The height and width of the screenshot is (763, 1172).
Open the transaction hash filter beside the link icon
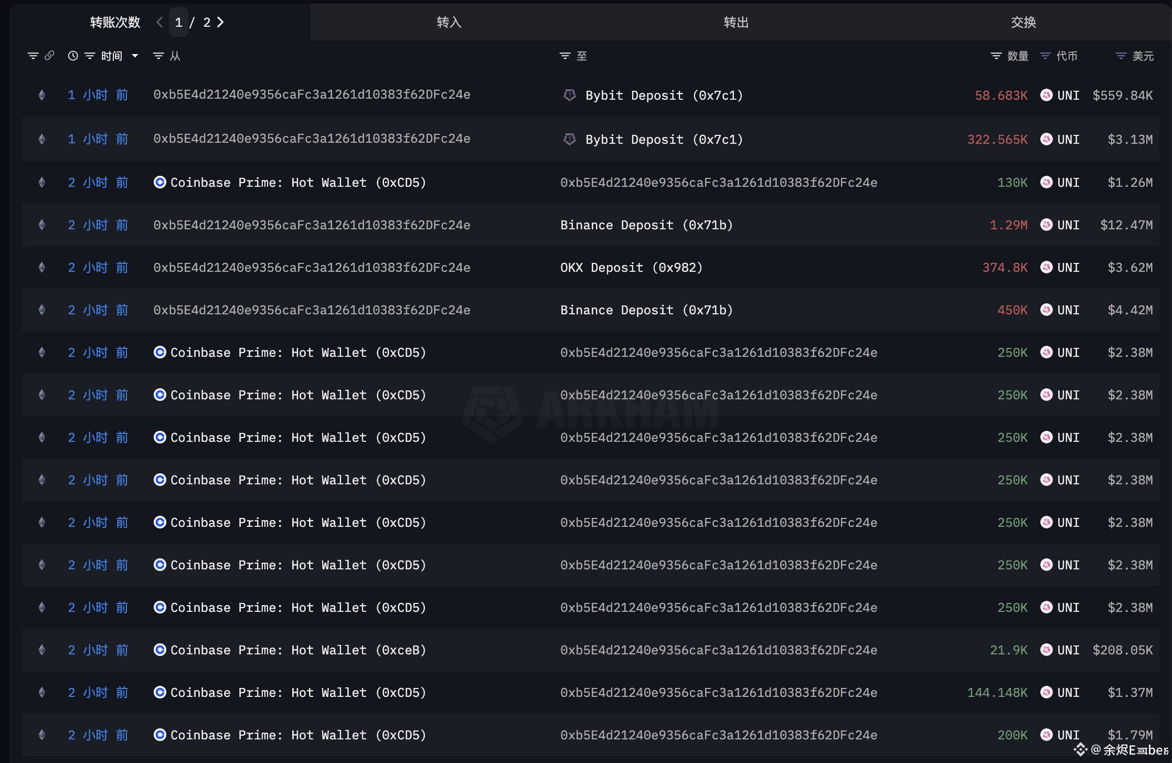[33, 56]
